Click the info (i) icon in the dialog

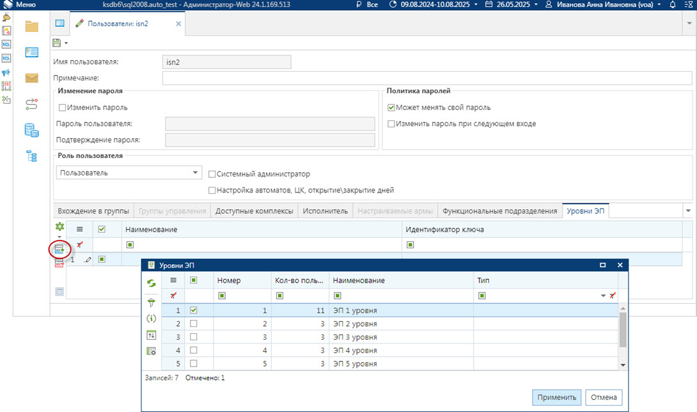pyautogui.click(x=151, y=319)
